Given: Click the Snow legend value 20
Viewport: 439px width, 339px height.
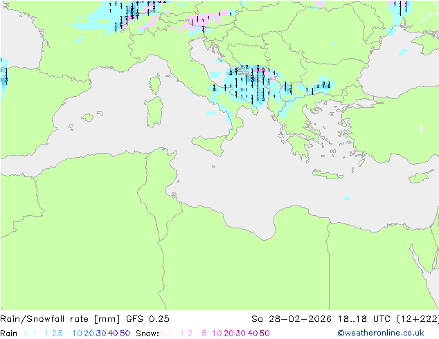Looking at the screenshot, I should 229,333.
